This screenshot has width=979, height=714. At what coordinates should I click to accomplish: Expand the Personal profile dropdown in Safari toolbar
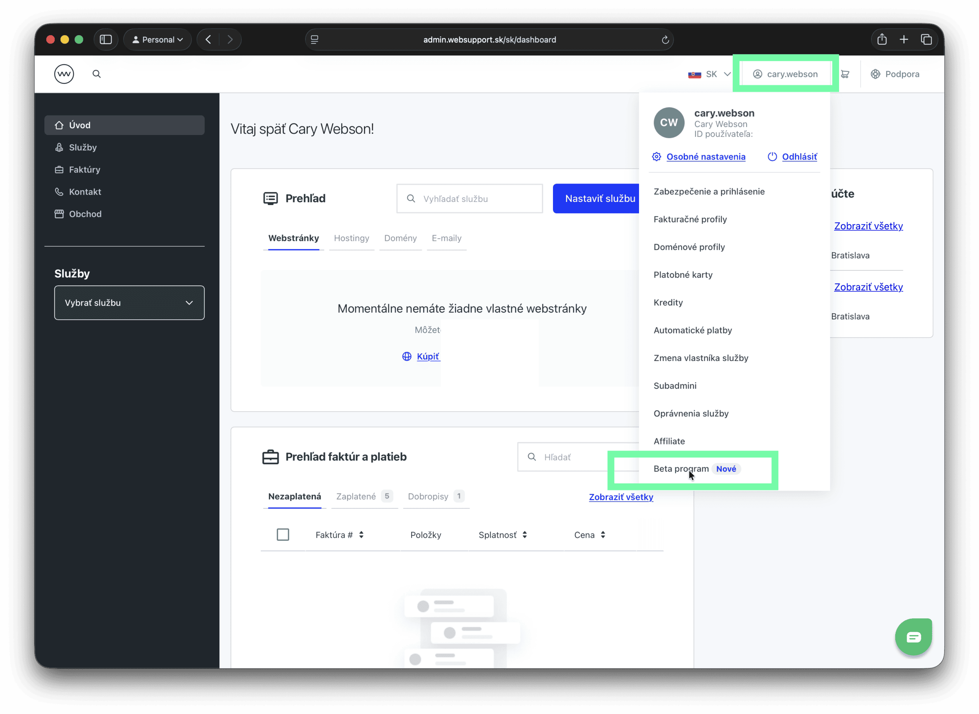(157, 39)
